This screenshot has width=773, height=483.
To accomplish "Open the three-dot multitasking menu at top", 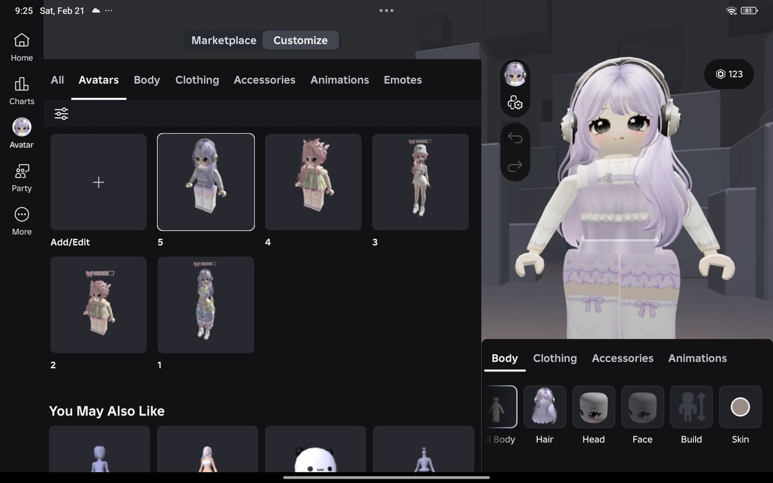I will point(386,10).
